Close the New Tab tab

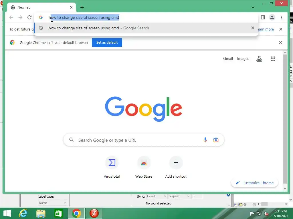pyautogui.click(x=71, y=7)
